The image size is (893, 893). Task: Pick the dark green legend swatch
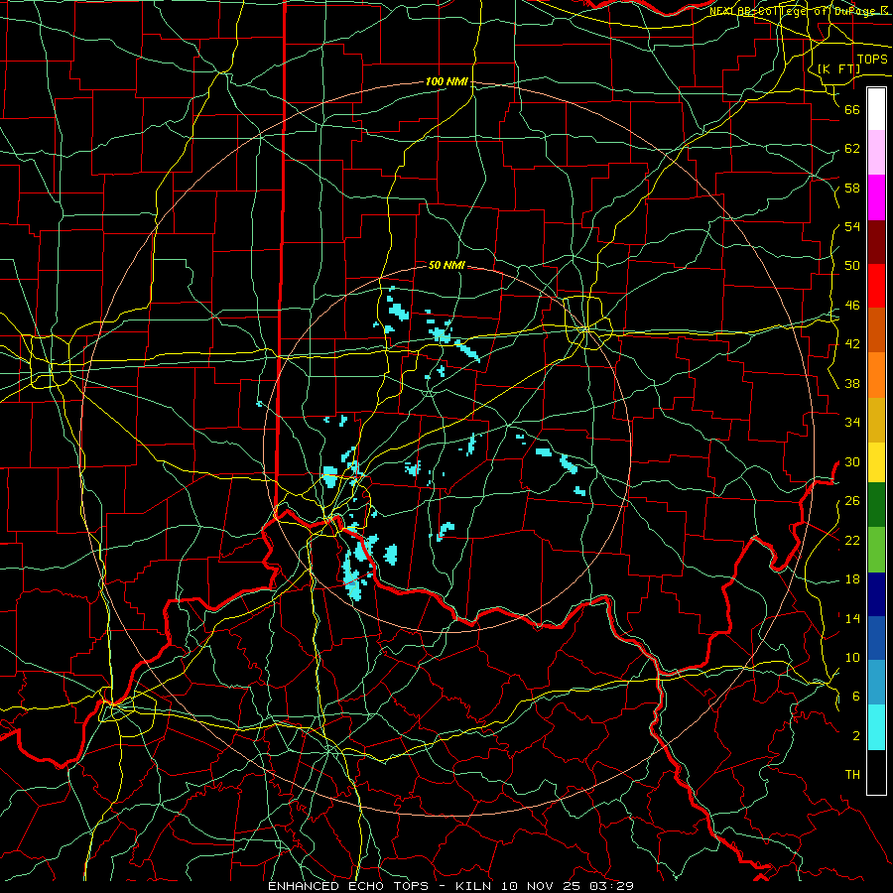click(x=876, y=505)
